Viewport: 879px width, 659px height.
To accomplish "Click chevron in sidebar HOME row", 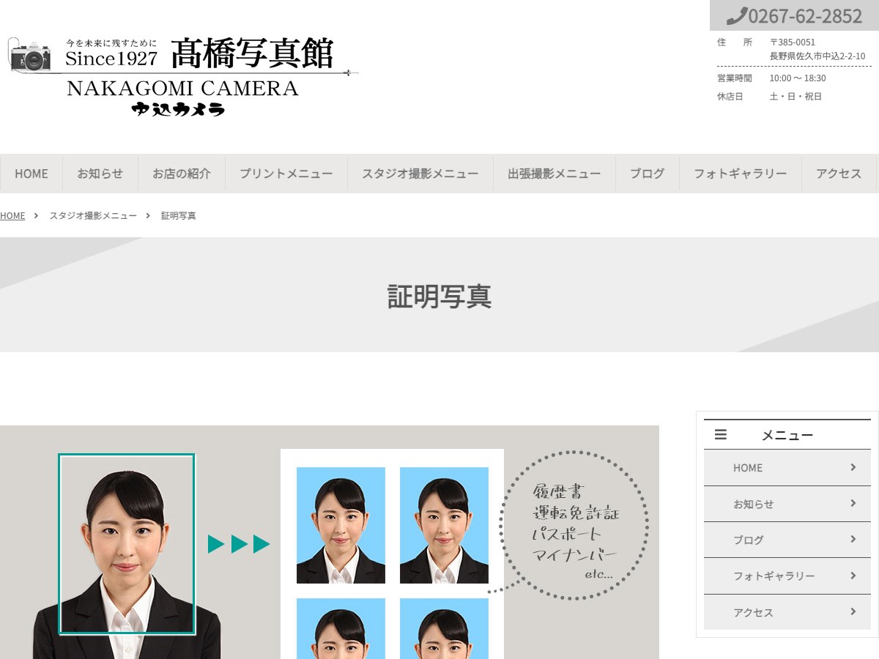I will (x=853, y=467).
